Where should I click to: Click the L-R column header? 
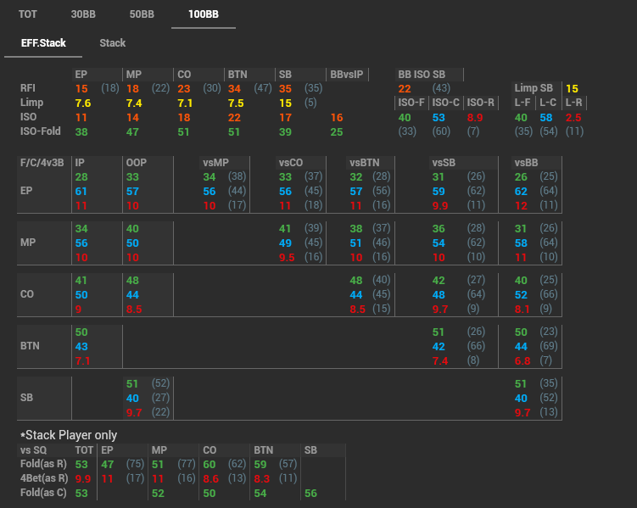click(x=573, y=103)
